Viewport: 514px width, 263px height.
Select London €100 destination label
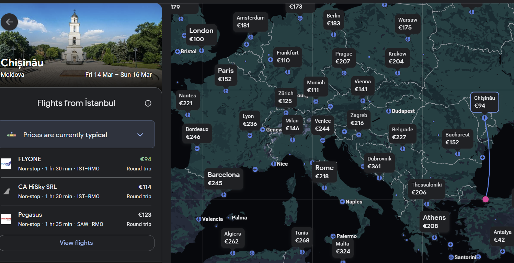[201, 35]
